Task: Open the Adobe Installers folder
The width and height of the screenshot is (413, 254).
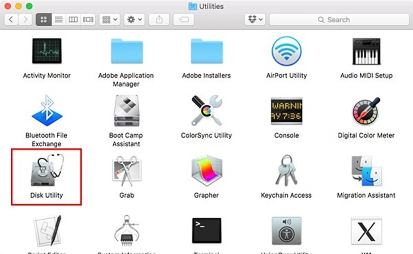Action: point(207,51)
